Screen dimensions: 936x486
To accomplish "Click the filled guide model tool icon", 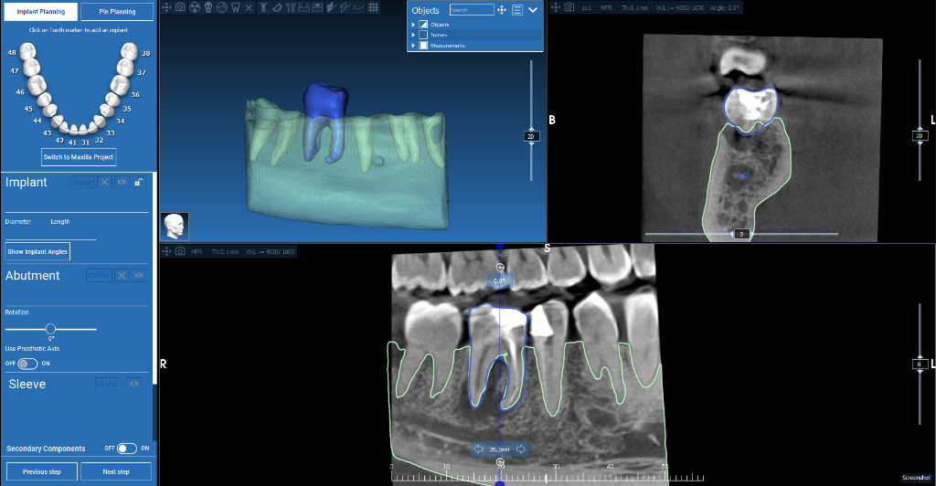I will tap(317, 7).
